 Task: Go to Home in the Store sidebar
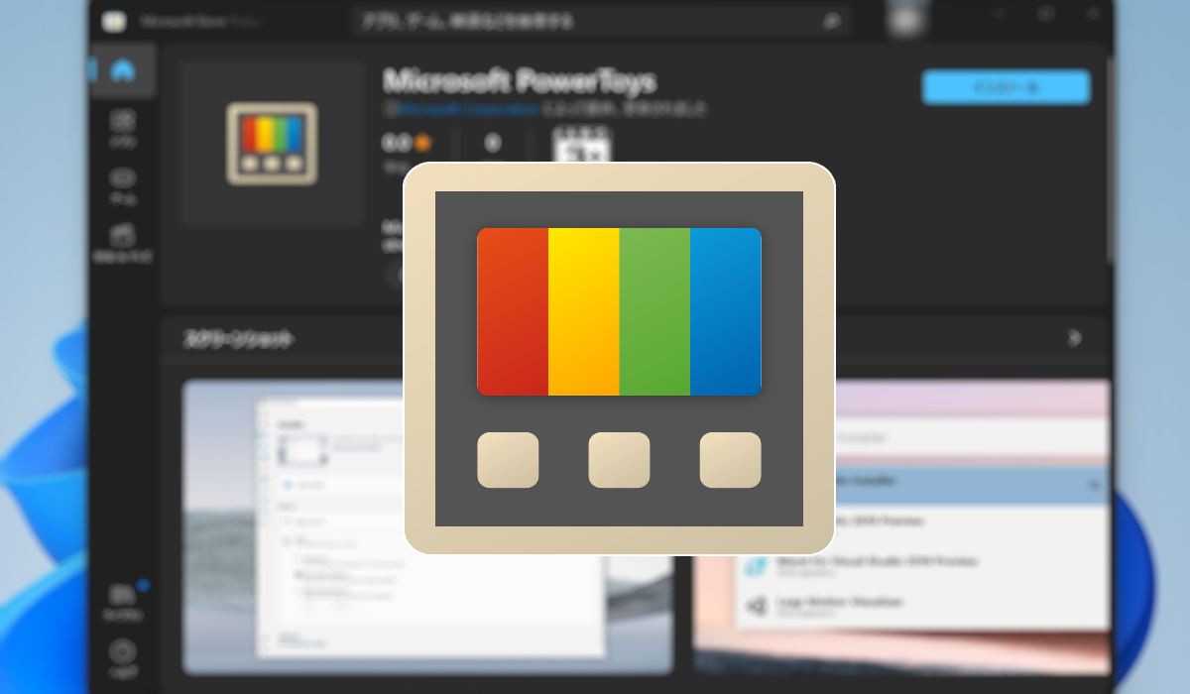point(123,70)
